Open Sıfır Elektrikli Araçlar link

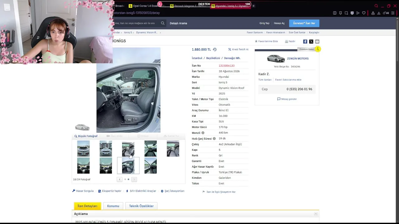coord(141,191)
